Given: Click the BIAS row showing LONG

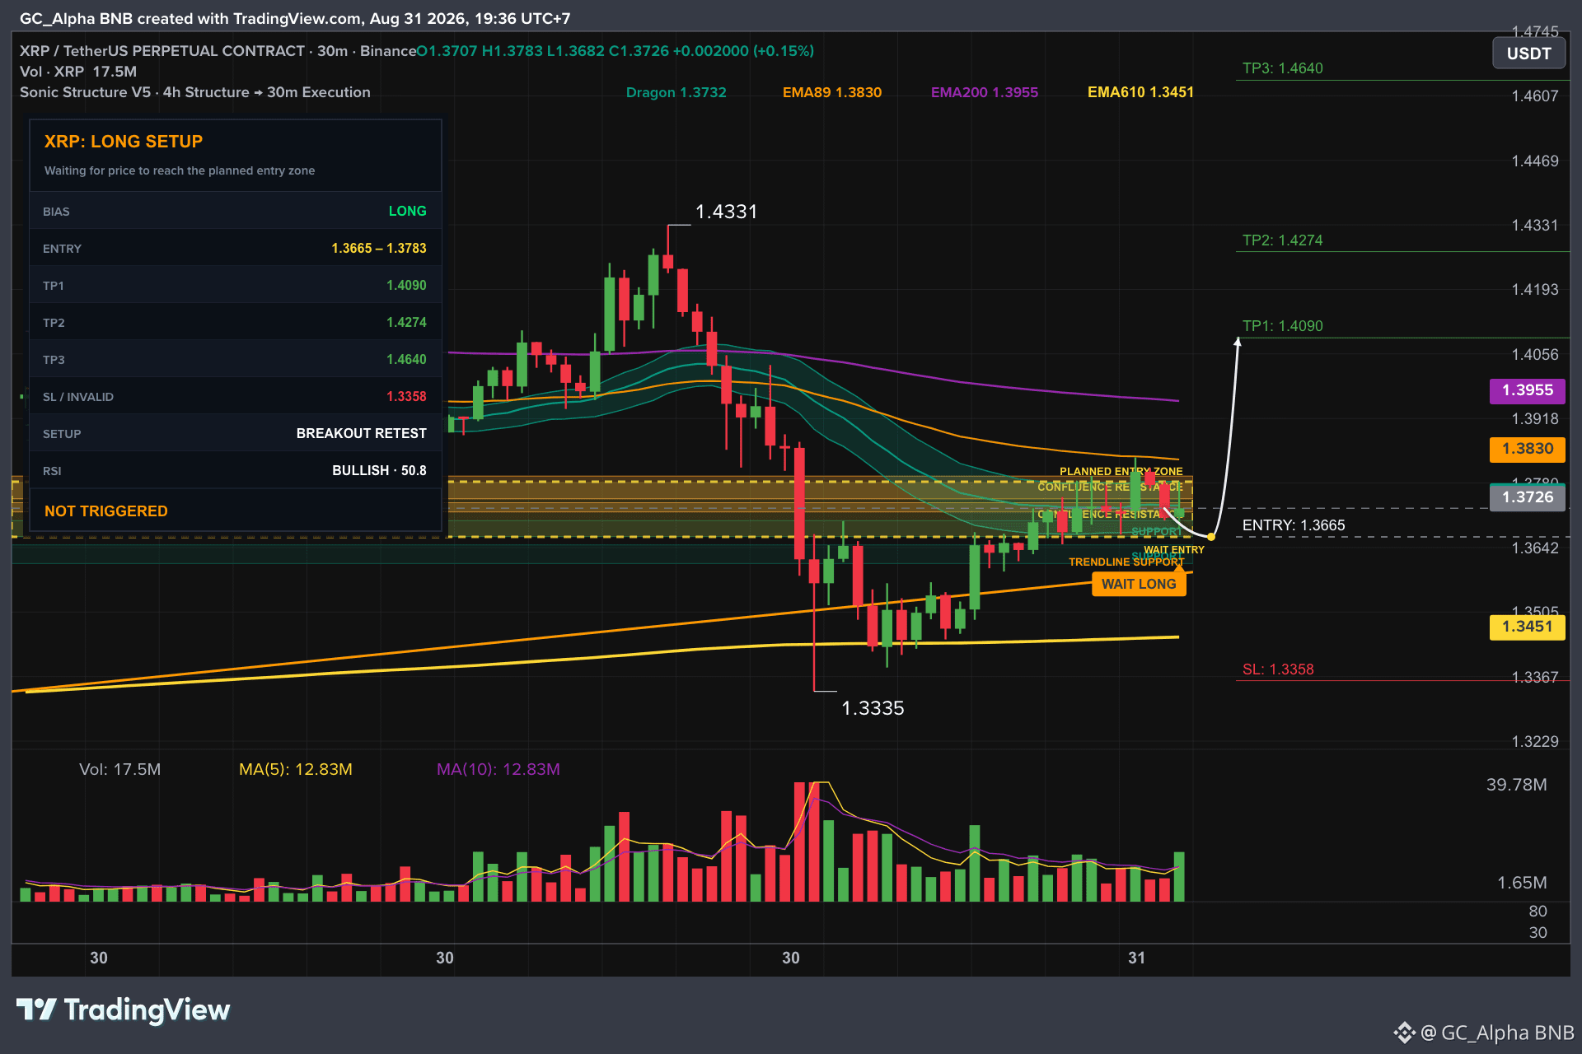Looking at the screenshot, I should click(x=235, y=212).
